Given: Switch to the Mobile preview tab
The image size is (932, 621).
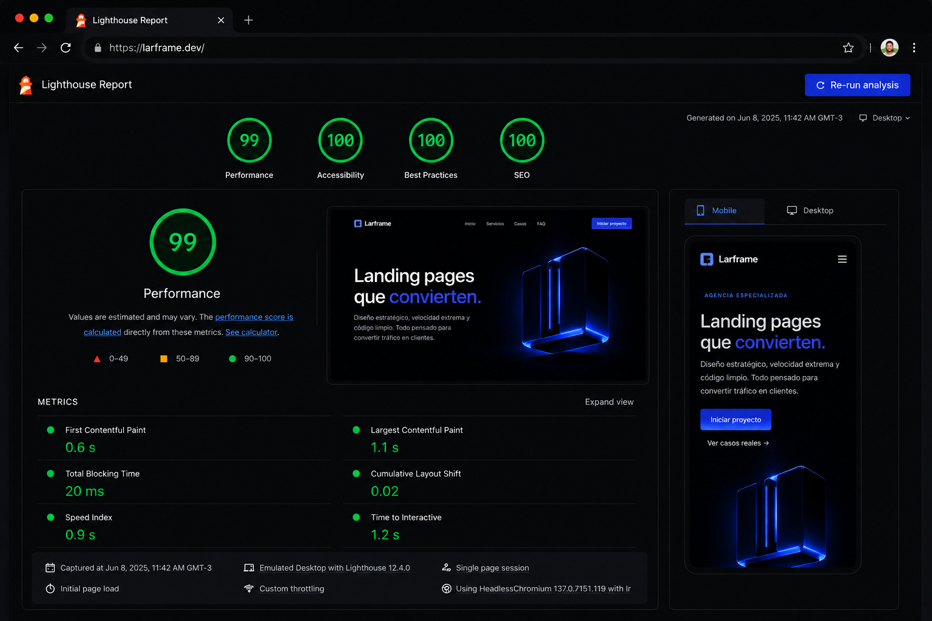Looking at the screenshot, I should tap(724, 211).
